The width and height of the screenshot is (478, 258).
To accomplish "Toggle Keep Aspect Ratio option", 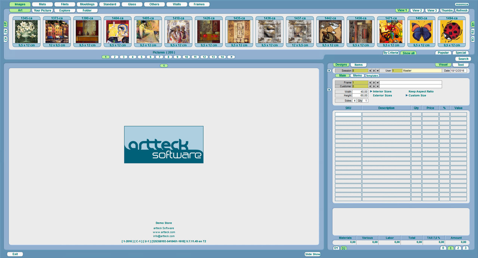I will 421,91.
